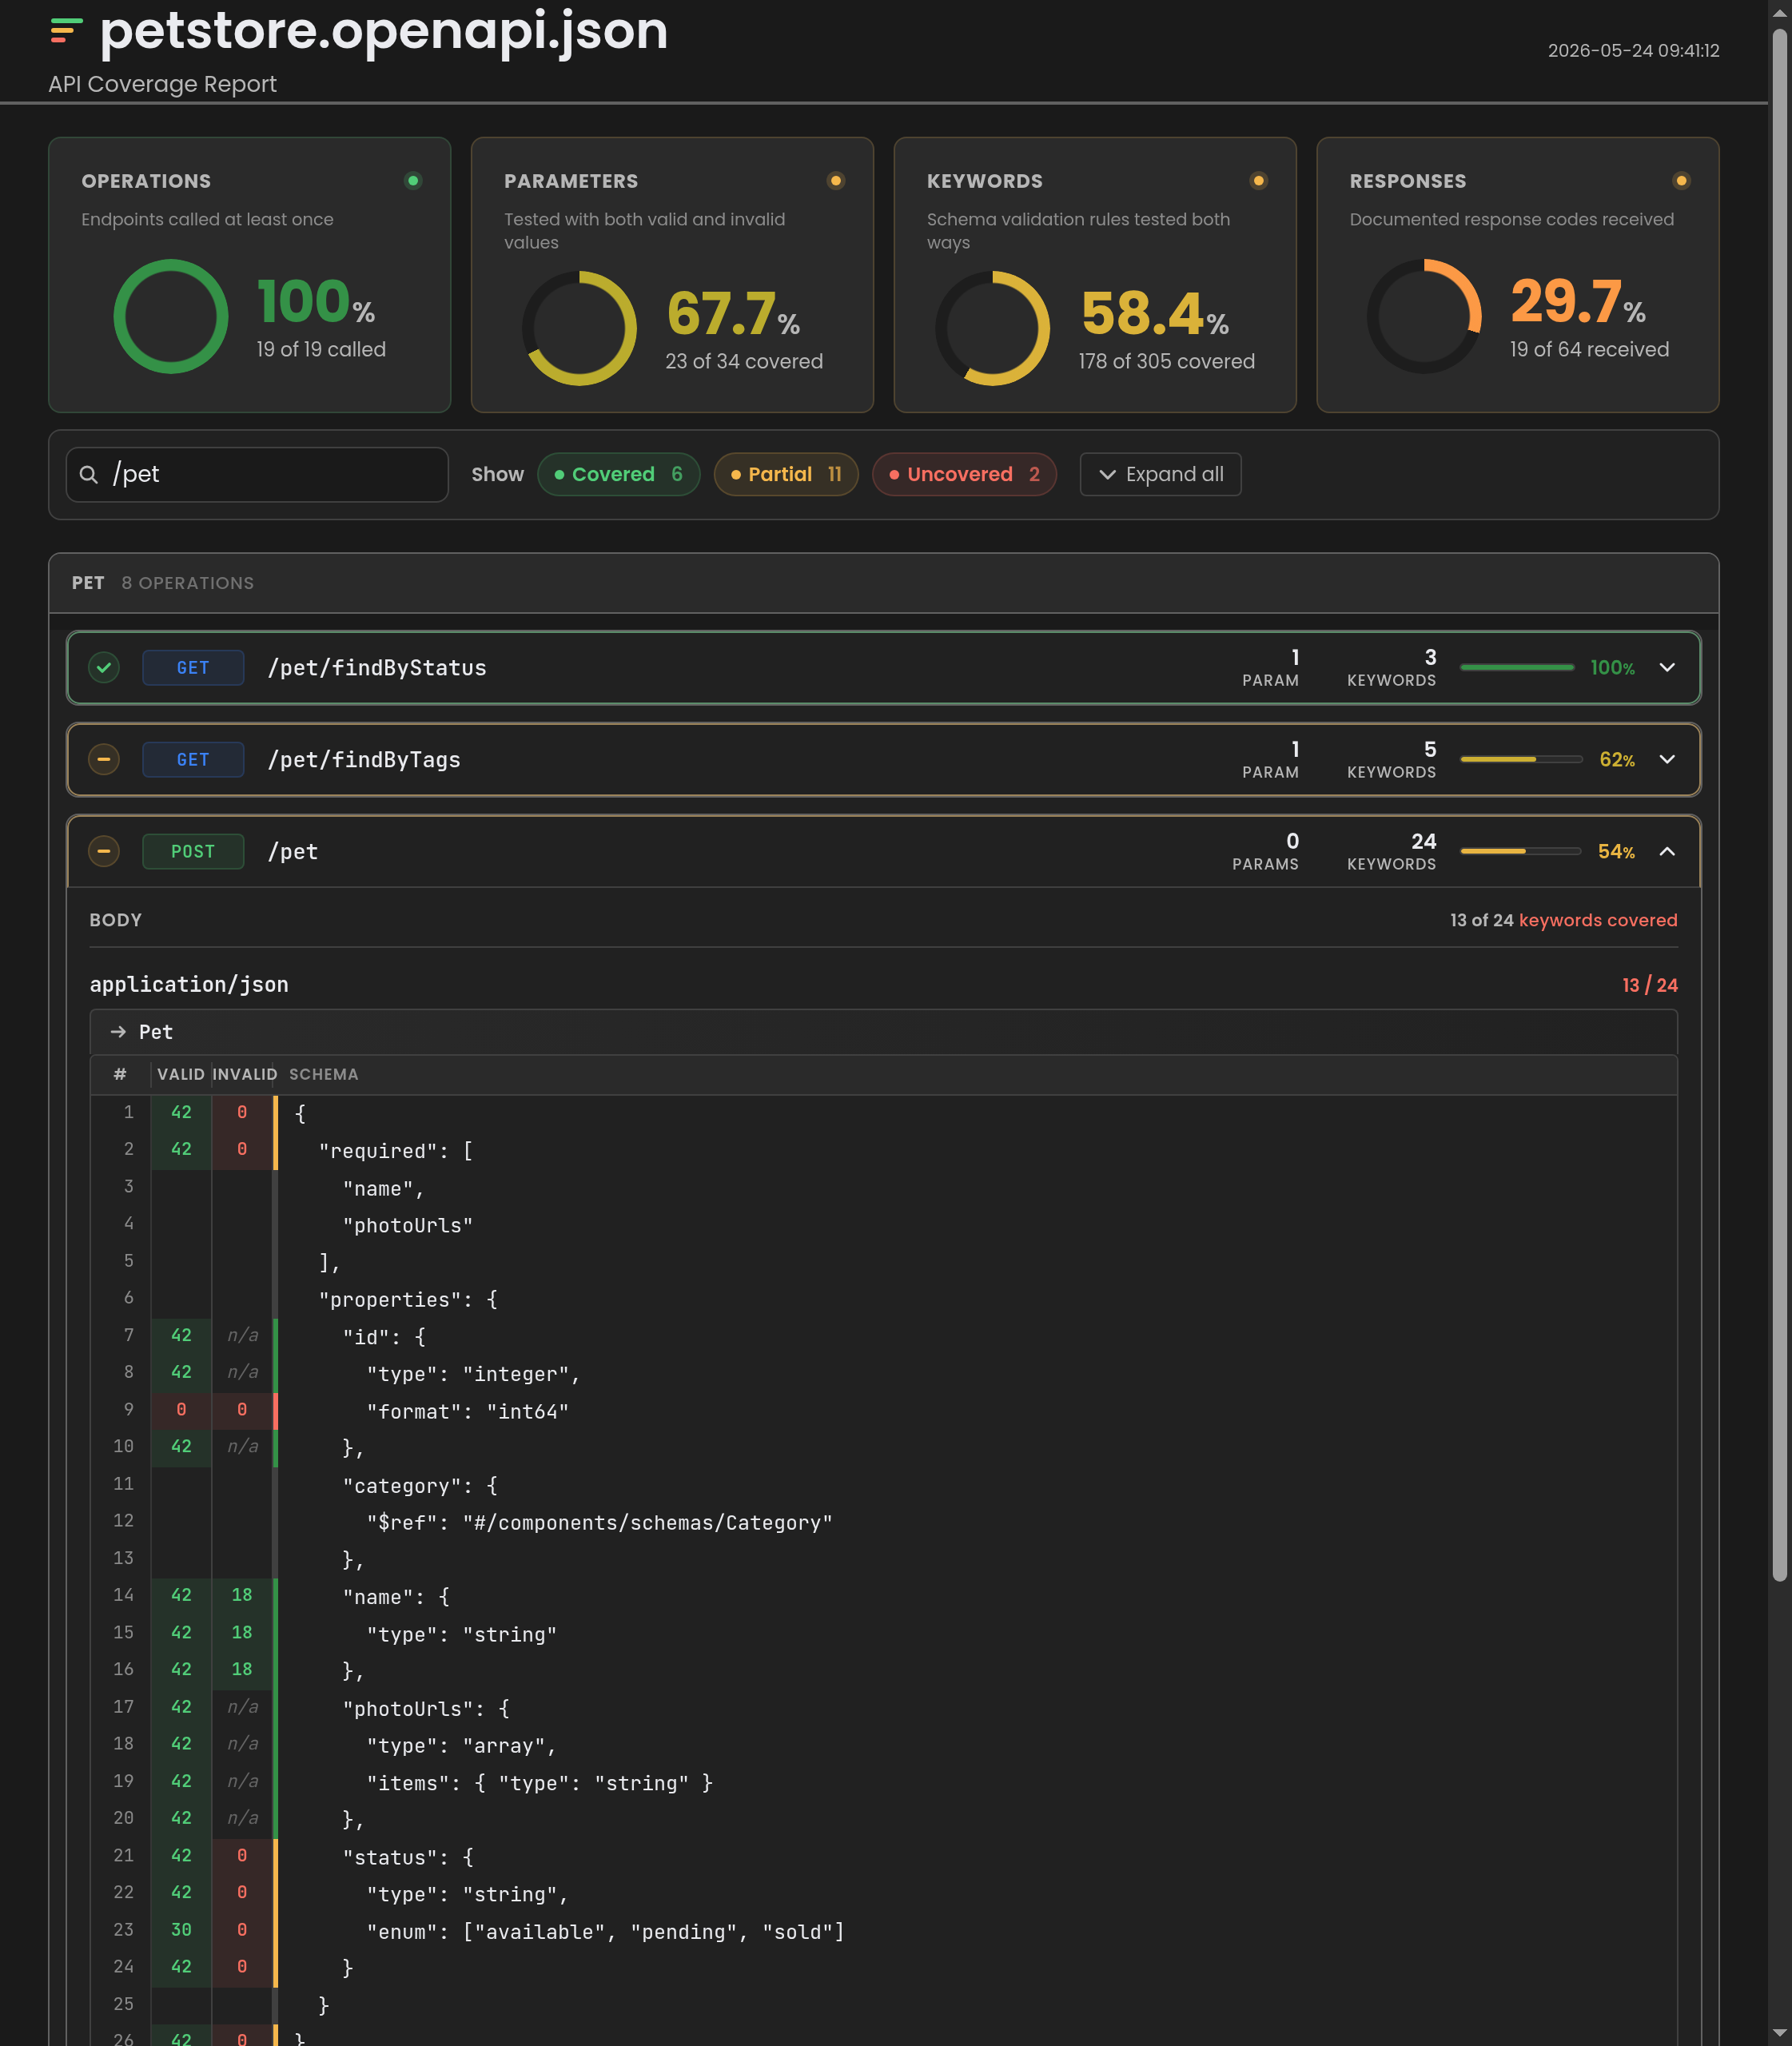Click the INVALID column header
1792x2046 pixels.
(x=245, y=1074)
